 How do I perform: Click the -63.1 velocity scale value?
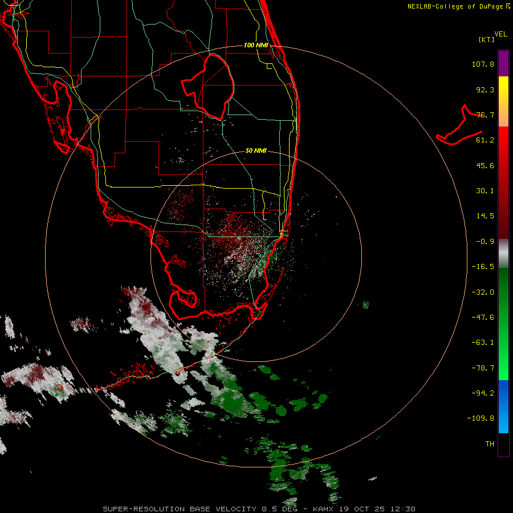(x=483, y=343)
